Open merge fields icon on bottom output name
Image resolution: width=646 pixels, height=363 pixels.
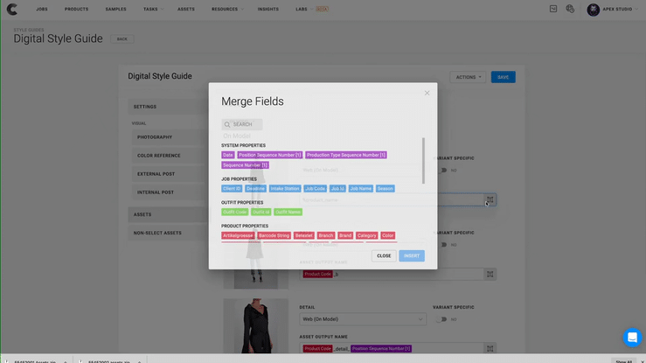[x=490, y=348]
